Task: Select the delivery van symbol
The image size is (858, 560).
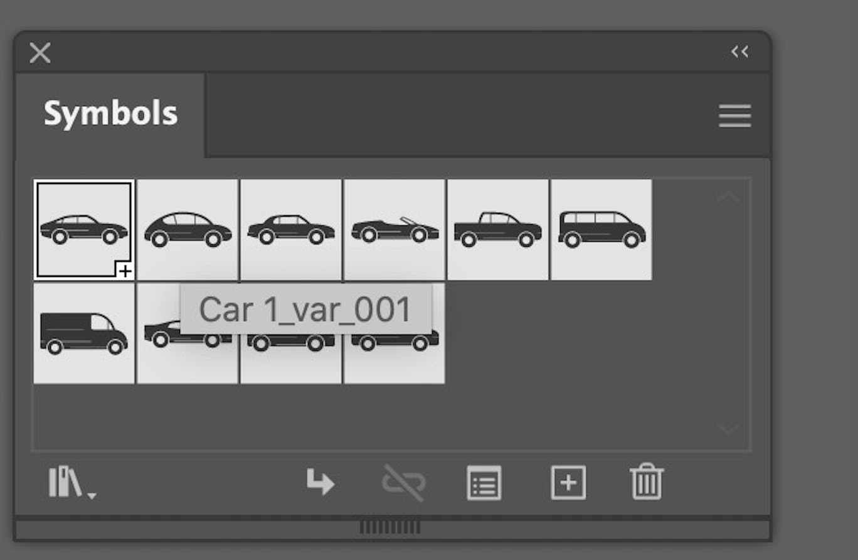Action: (x=83, y=333)
